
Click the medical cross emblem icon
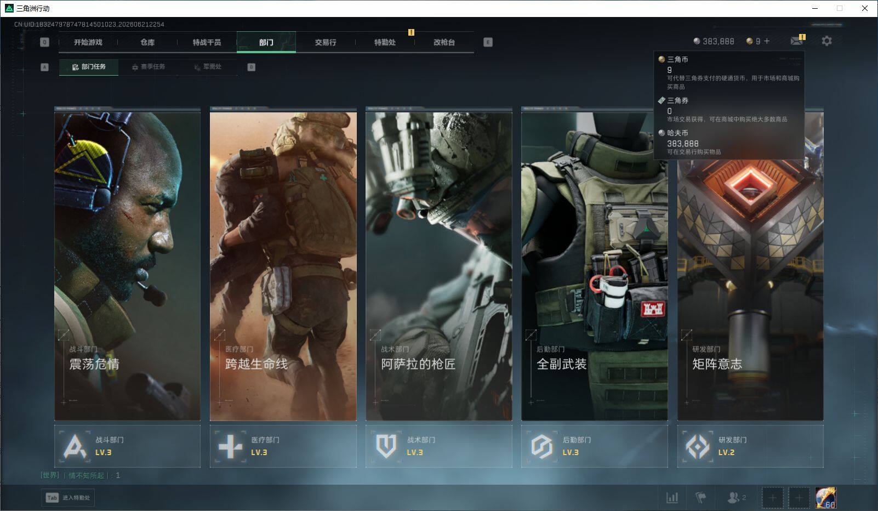click(x=230, y=446)
